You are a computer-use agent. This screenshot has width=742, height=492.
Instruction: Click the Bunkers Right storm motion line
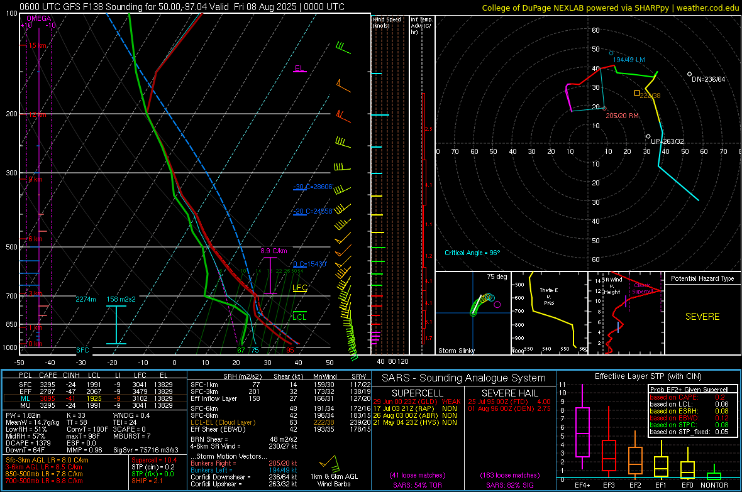[x=244, y=463]
